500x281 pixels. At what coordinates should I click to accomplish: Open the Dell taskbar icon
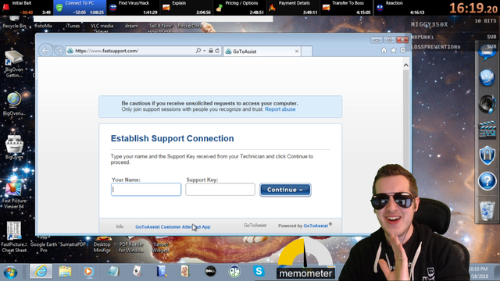coord(210,272)
